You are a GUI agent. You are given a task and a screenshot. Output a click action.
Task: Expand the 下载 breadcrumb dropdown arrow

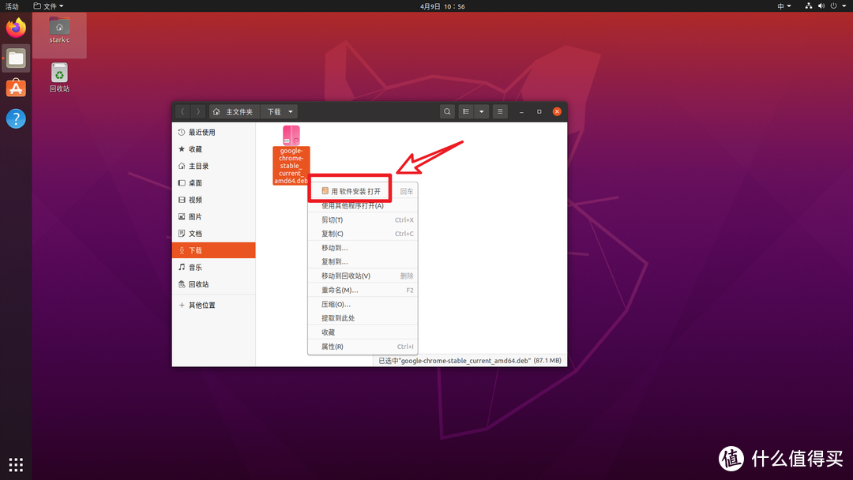pyautogui.click(x=289, y=111)
